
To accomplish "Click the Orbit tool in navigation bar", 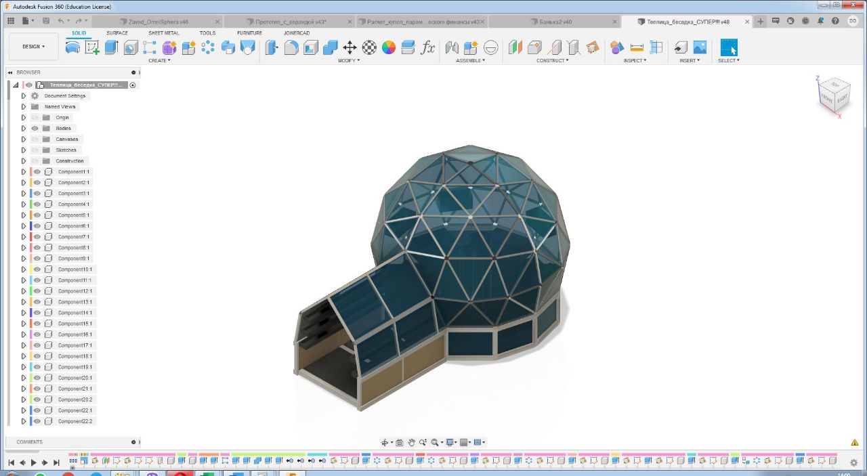I will pos(385,442).
